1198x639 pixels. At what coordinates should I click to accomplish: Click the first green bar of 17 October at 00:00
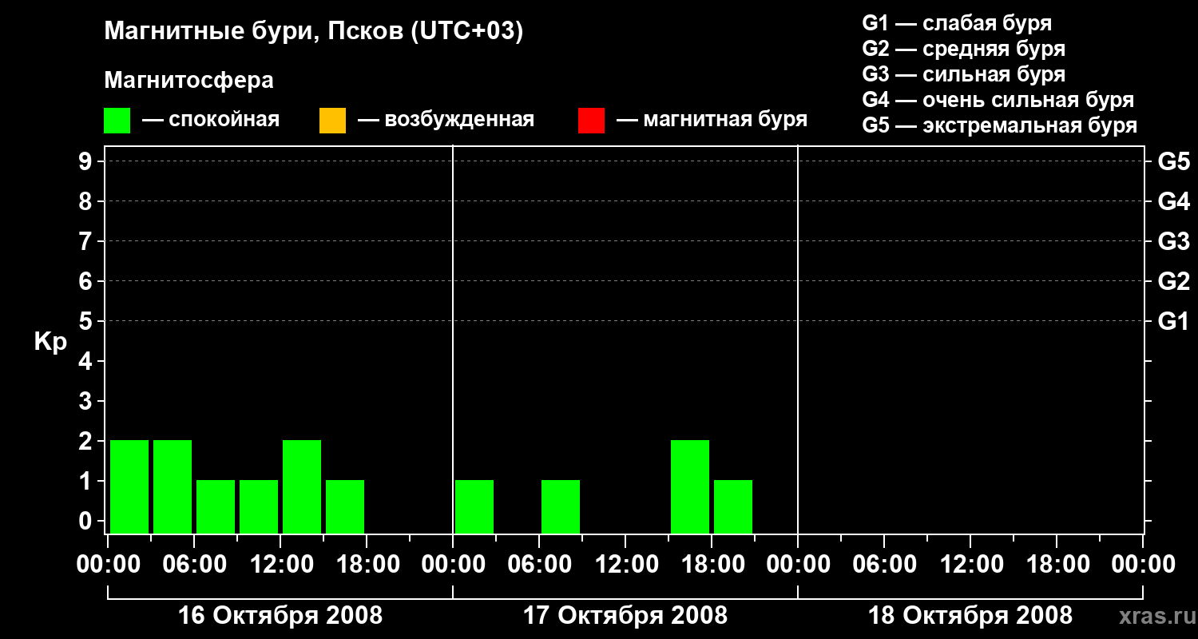coord(474,506)
